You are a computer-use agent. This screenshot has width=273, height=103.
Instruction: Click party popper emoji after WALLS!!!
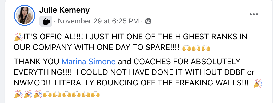258,83
